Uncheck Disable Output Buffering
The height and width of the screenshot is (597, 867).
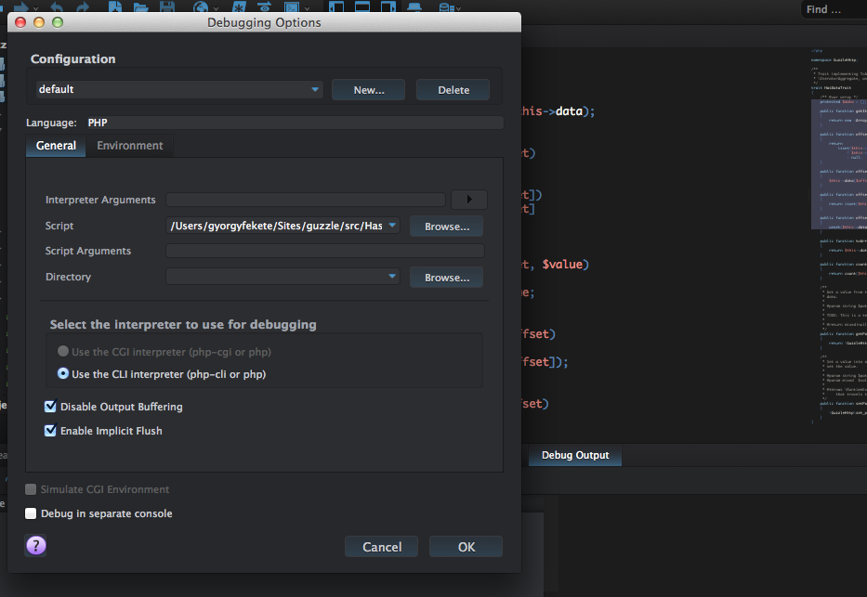[50, 407]
